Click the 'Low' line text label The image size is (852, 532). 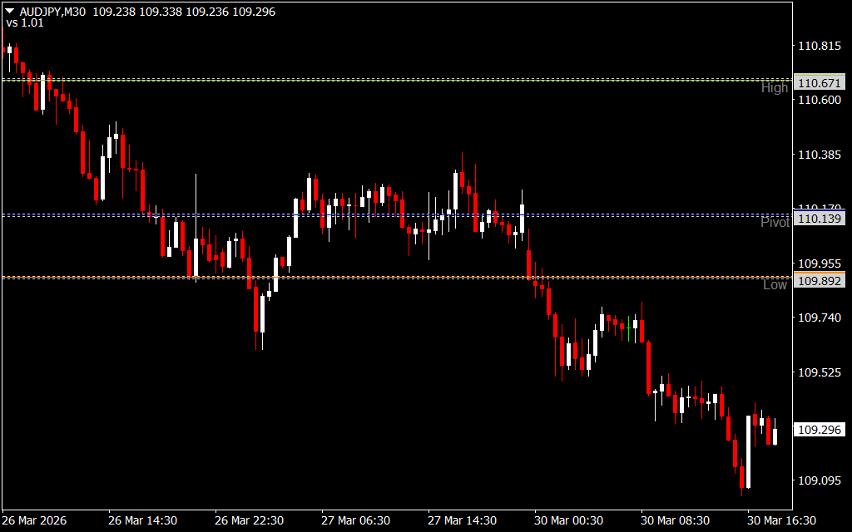tap(775, 285)
